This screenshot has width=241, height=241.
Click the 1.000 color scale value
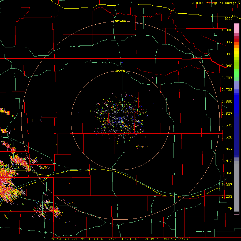(x=227, y=30)
